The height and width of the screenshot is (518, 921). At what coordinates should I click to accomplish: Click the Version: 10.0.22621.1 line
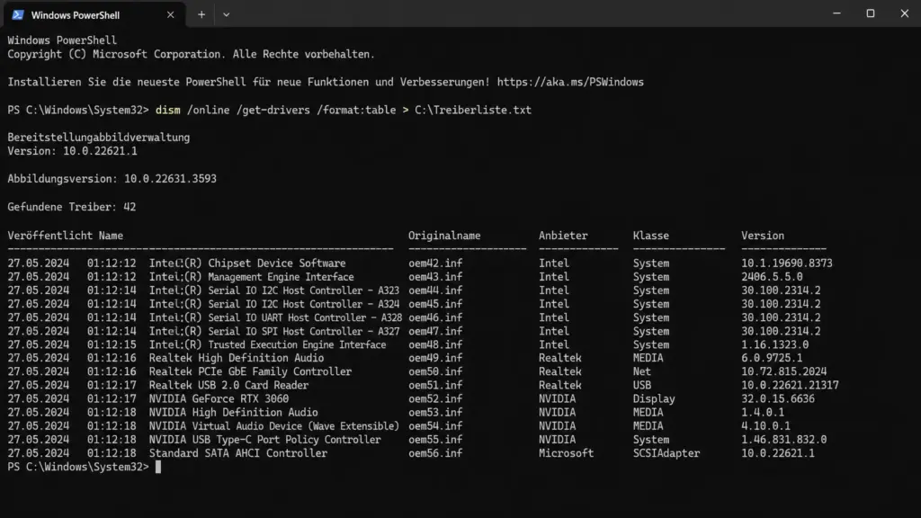pos(72,151)
